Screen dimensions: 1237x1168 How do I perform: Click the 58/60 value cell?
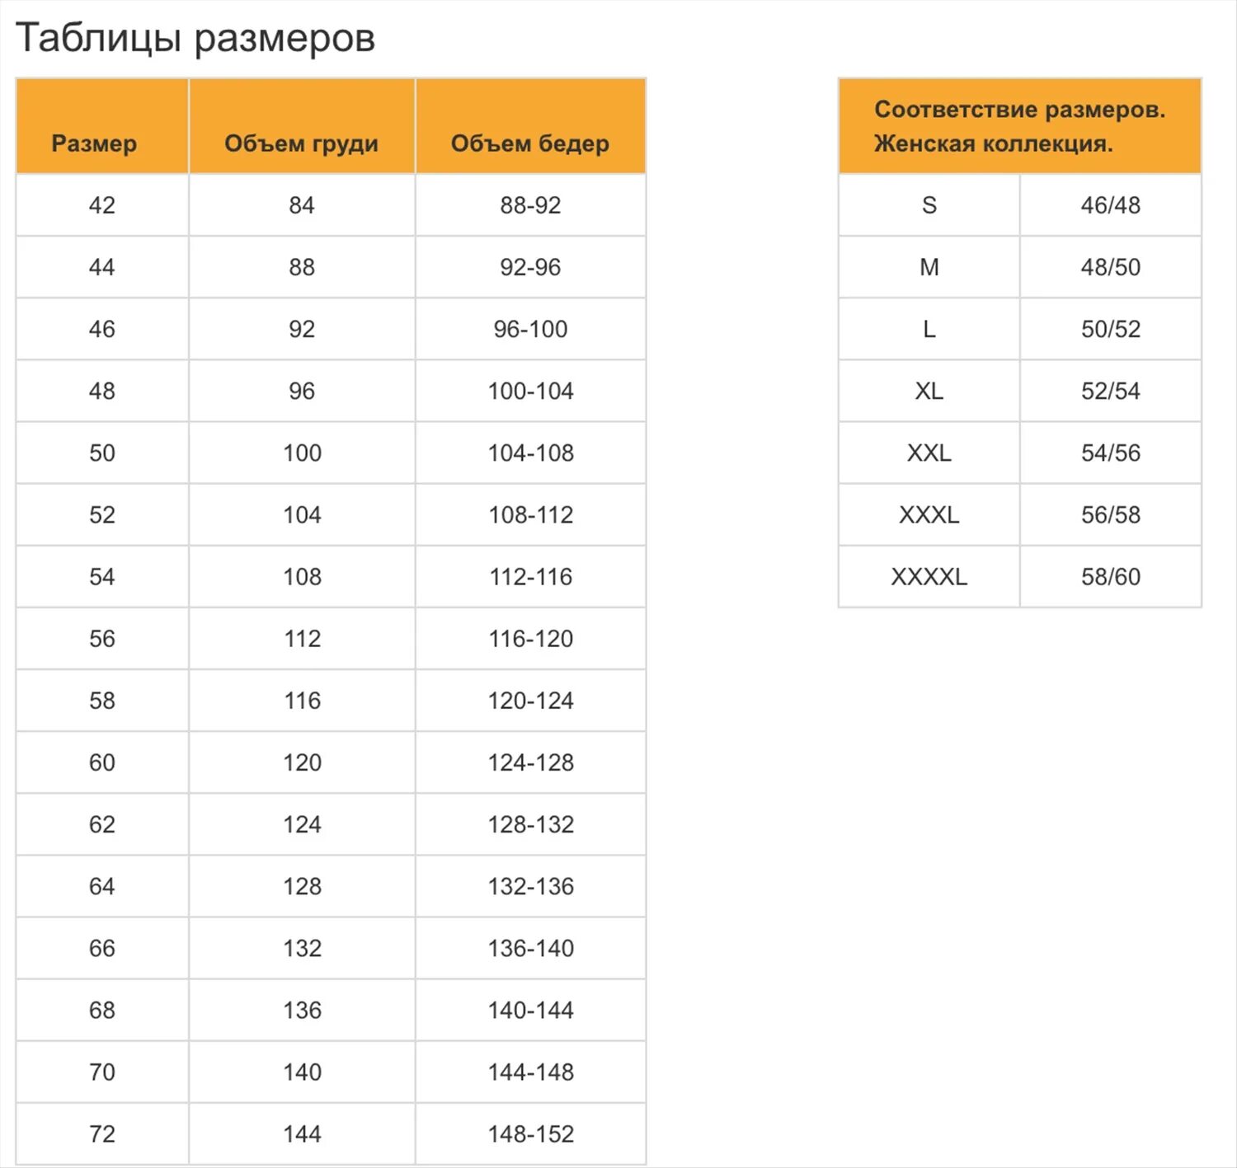click(x=1110, y=577)
